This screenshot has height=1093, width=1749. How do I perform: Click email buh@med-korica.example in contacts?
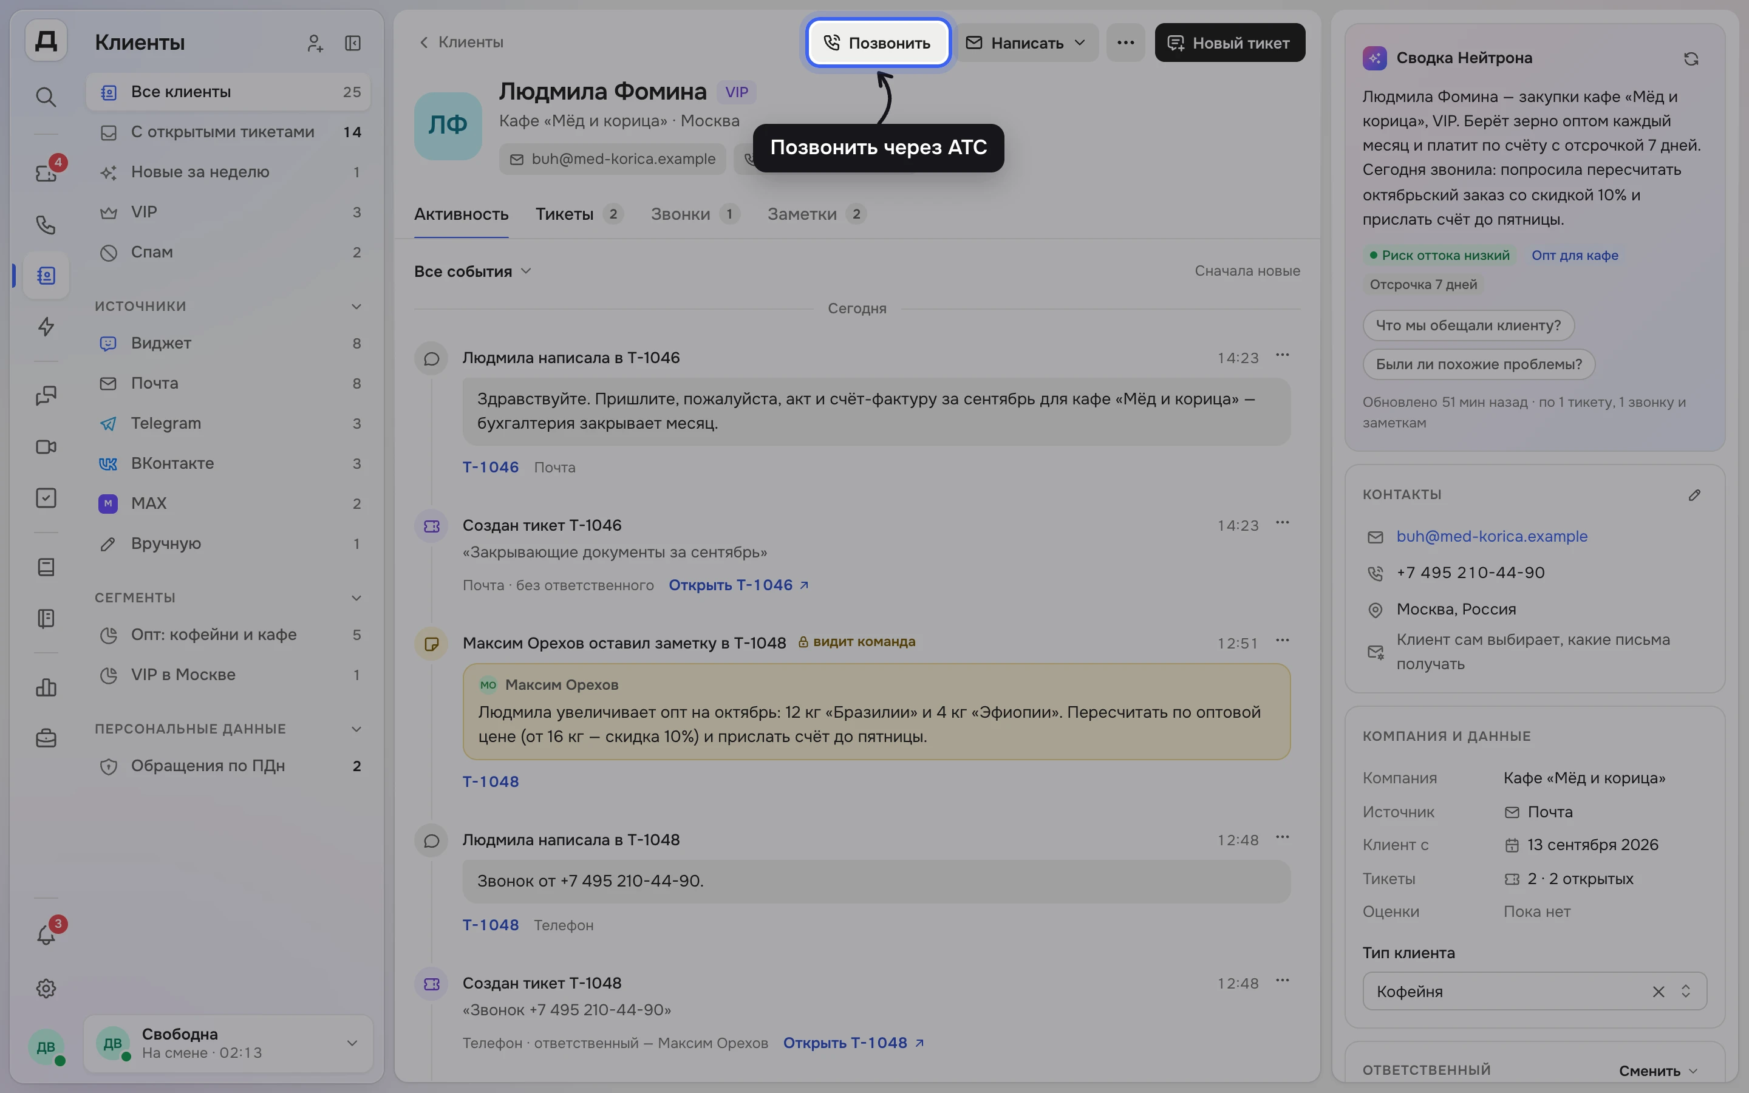pyautogui.click(x=1492, y=536)
